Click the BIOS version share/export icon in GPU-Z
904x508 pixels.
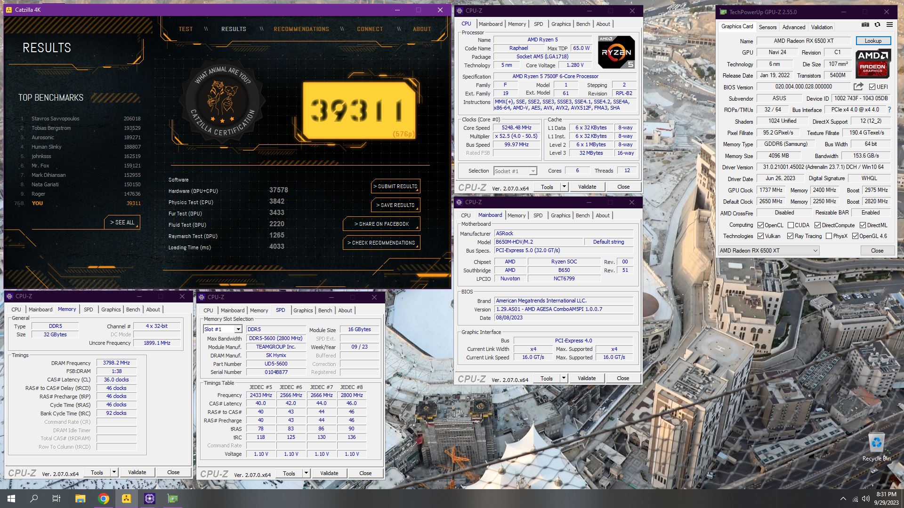858,87
